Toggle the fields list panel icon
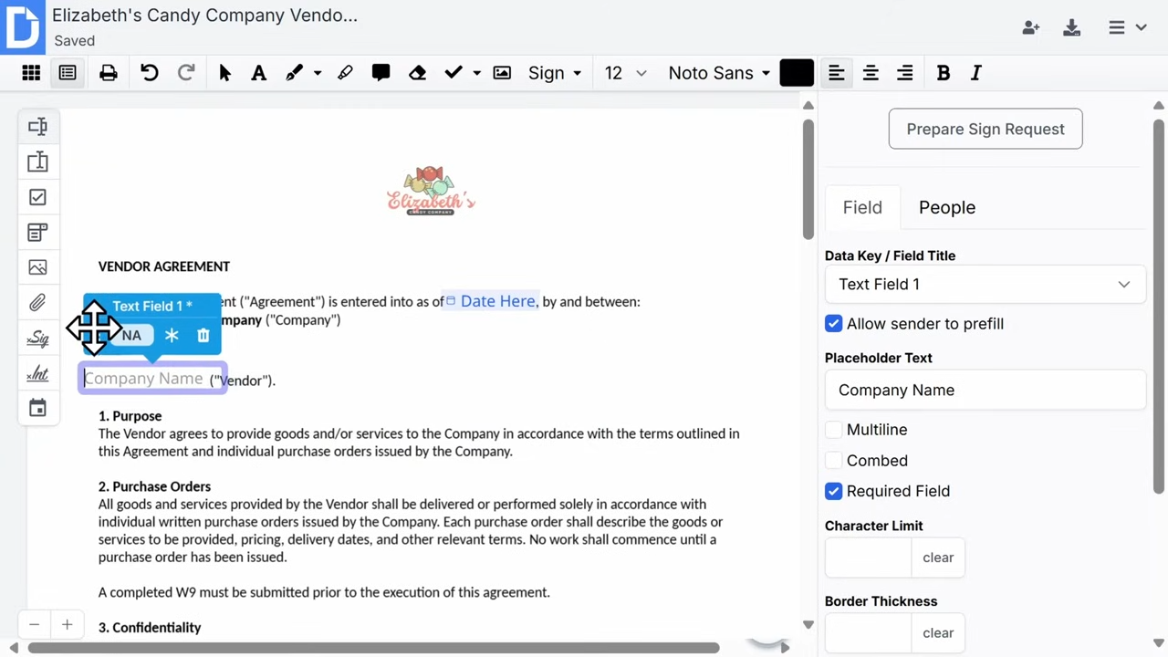The image size is (1168, 657). pyautogui.click(x=68, y=73)
